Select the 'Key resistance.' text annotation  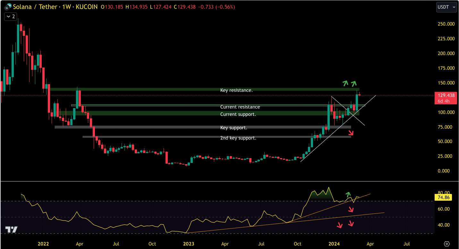click(x=236, y=90)
